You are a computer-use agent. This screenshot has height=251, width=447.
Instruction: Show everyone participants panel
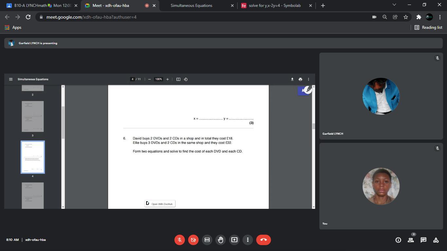coord(411,240)
